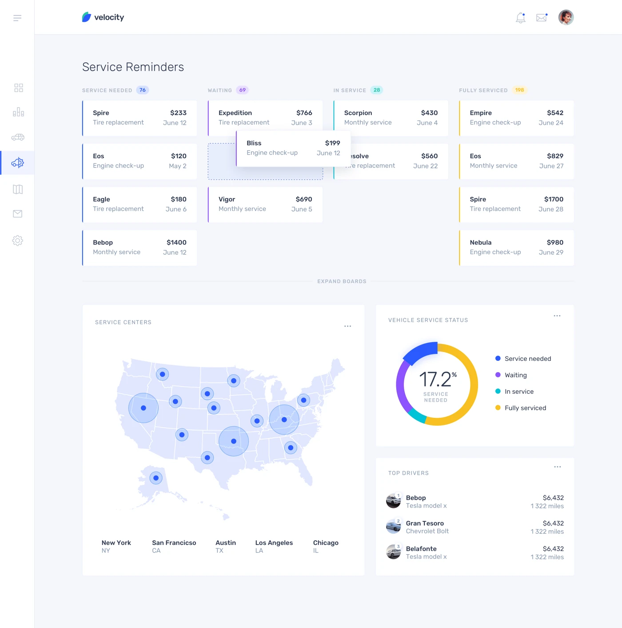Open the Service Centers options menu (three dots)
The width and height of the screenshot is (622, 628).
(348, 326)
